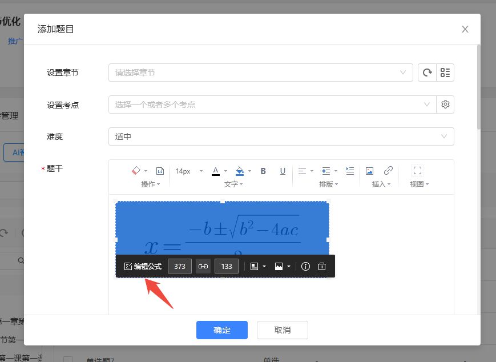
Task: Click the 确定 confirm button
Action: coord(221,330)
